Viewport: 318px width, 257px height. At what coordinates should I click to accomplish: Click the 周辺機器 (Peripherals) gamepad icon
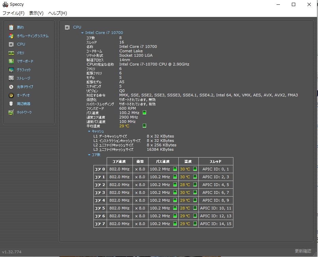11,104
